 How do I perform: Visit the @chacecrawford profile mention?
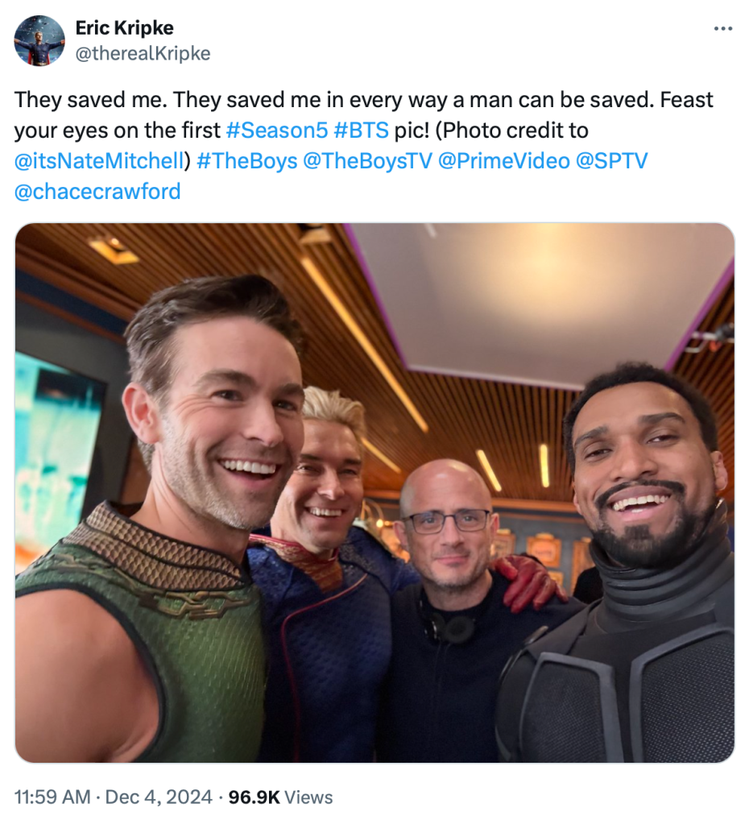point(97,191)
